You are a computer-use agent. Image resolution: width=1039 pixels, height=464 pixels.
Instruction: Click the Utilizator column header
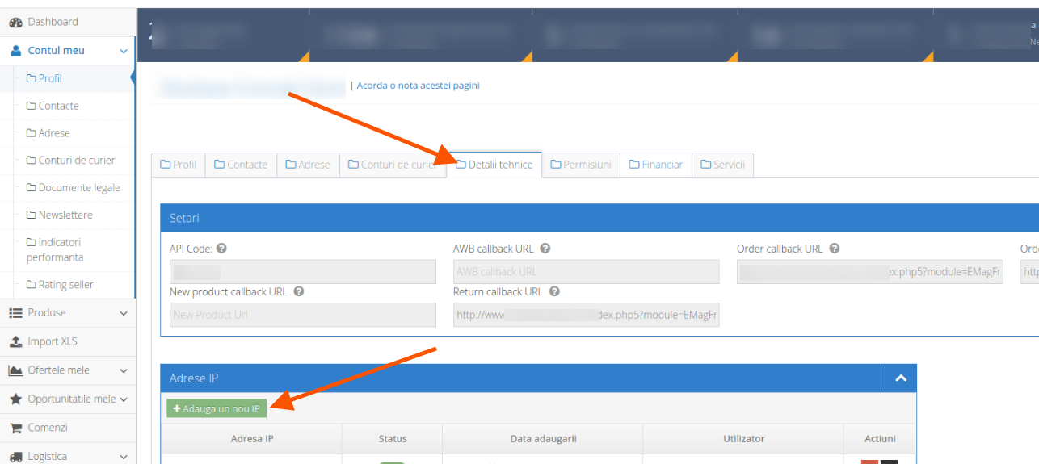(743, 439)
